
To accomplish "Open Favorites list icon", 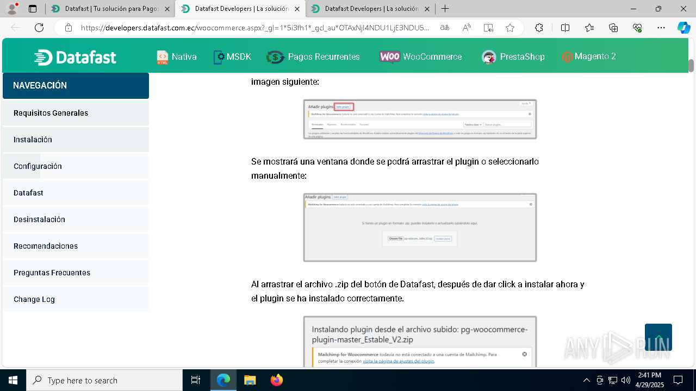I will 589,28.
